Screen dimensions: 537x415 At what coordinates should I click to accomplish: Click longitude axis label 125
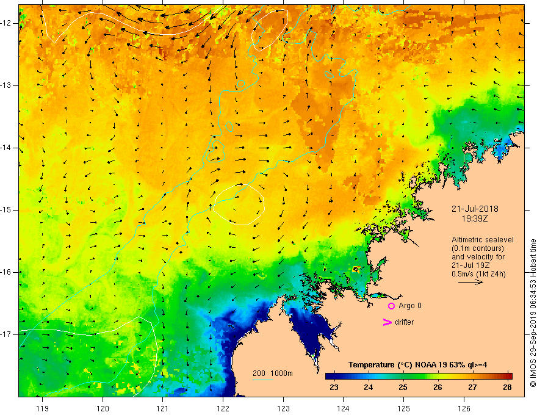click(404, 408)
